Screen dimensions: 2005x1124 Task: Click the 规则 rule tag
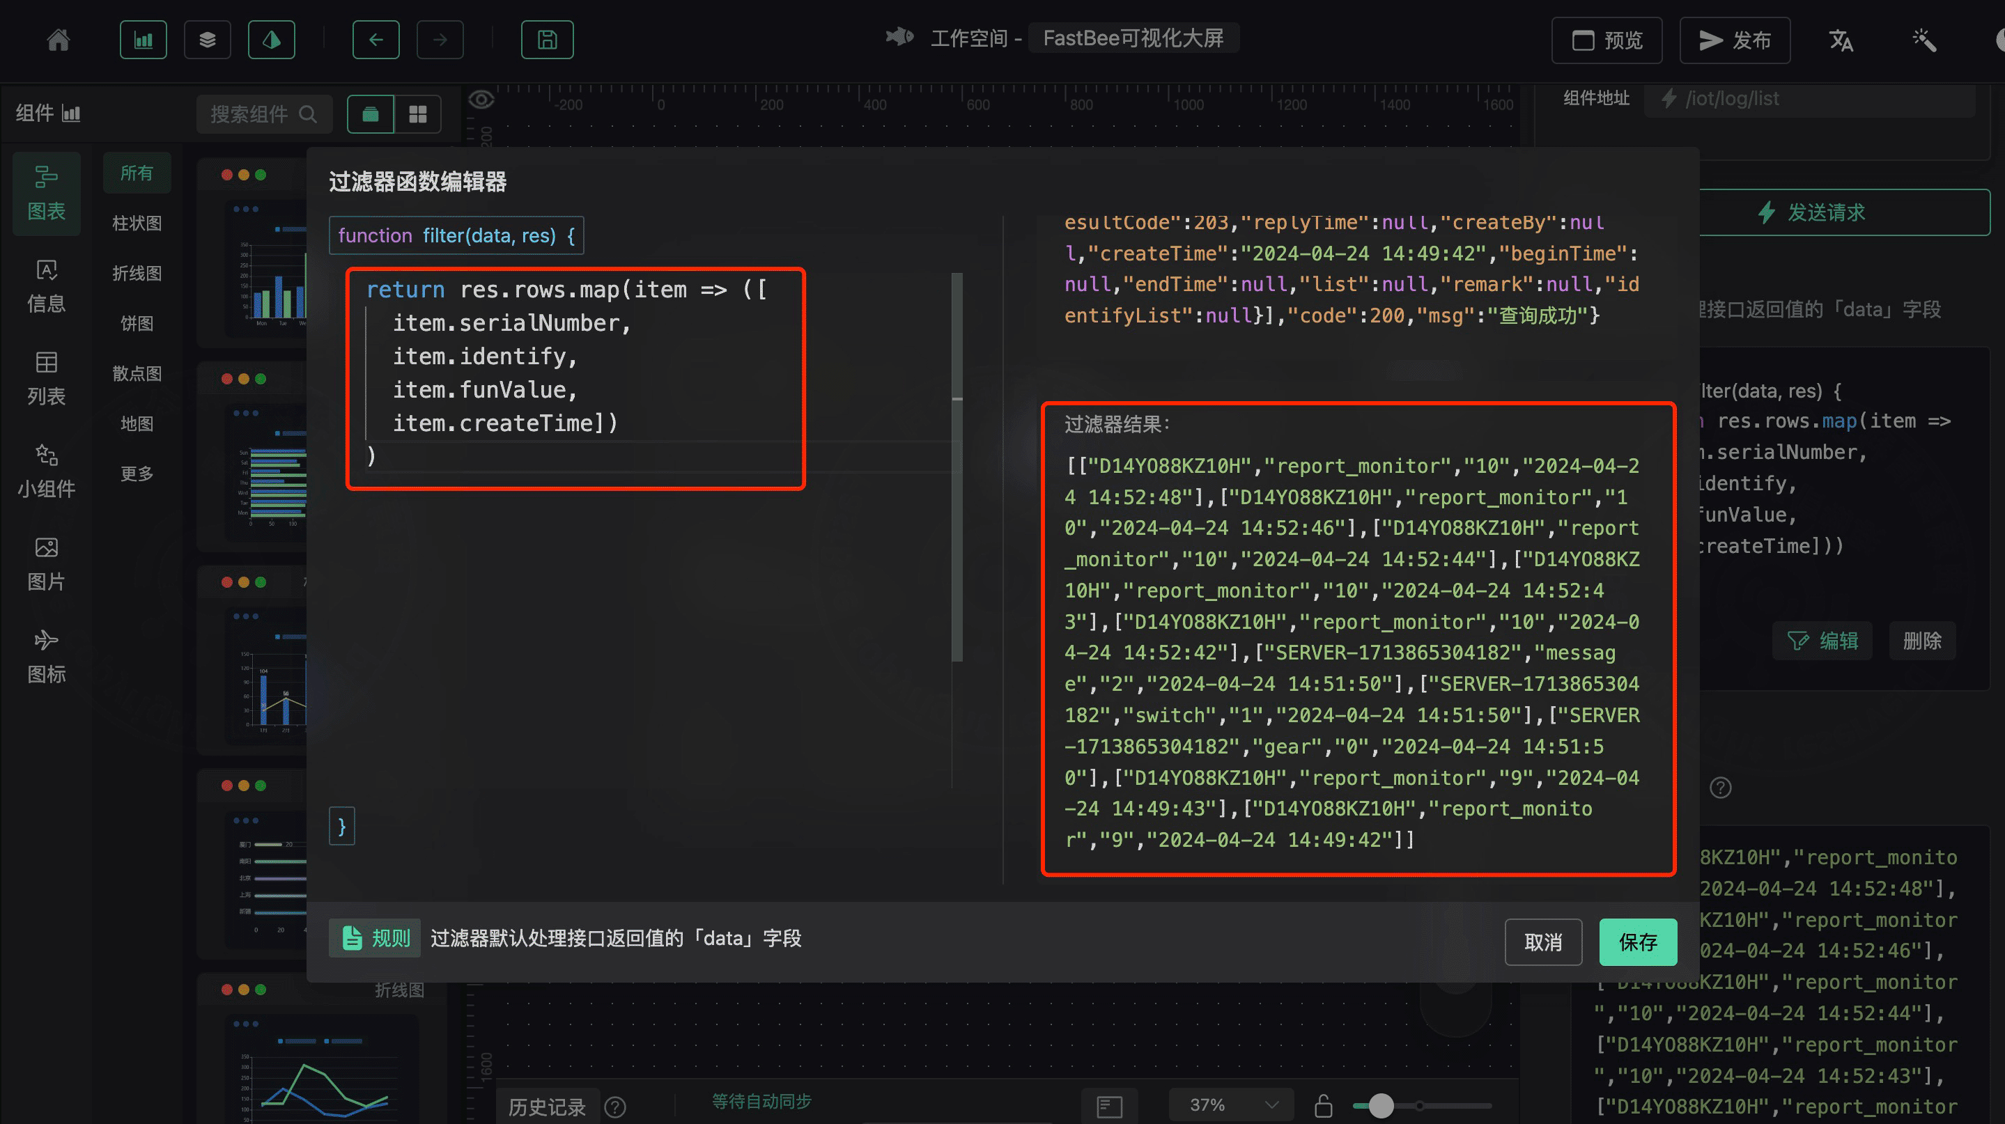point(376,938)
